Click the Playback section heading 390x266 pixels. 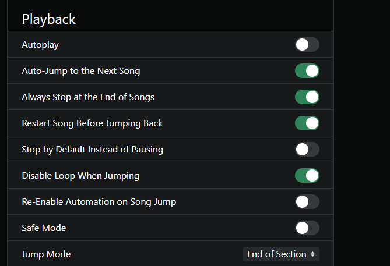click(49, 19)
